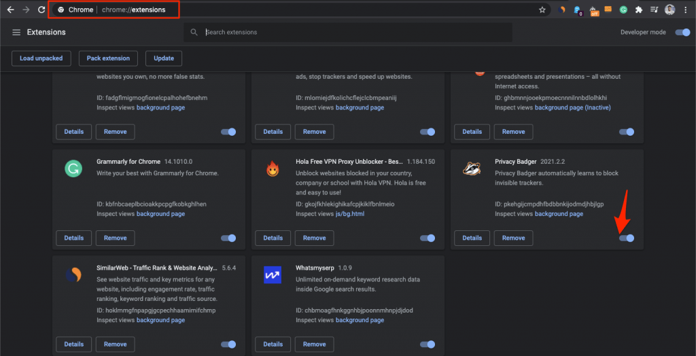Go back using the browser back arrow
The width and height of the screenshot is (696, 356).
pos(10,10)
